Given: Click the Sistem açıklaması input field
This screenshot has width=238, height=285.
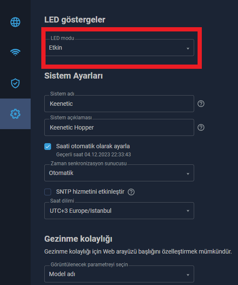Looking at the screenshot, I should click(x=119, y=127).
